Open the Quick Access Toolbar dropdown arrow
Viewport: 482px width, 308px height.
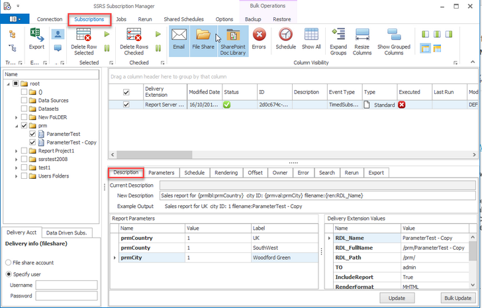(18, 6)
